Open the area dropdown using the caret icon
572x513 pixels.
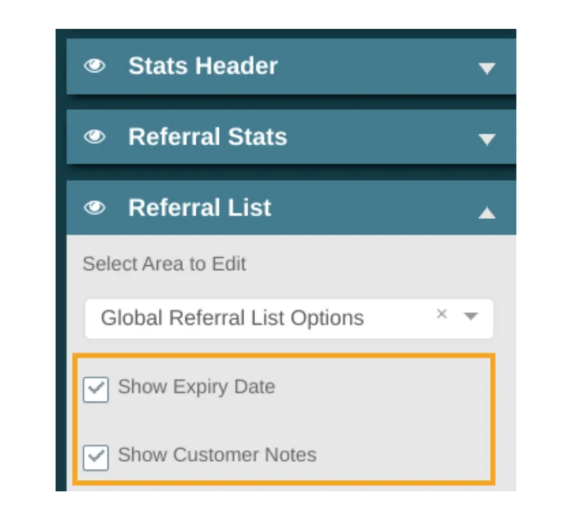tap(471, 316)
